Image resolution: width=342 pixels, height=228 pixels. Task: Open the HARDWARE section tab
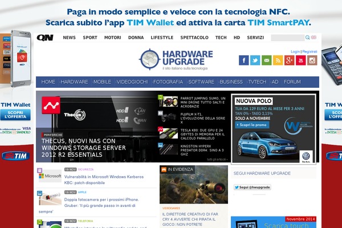[74, 82]
